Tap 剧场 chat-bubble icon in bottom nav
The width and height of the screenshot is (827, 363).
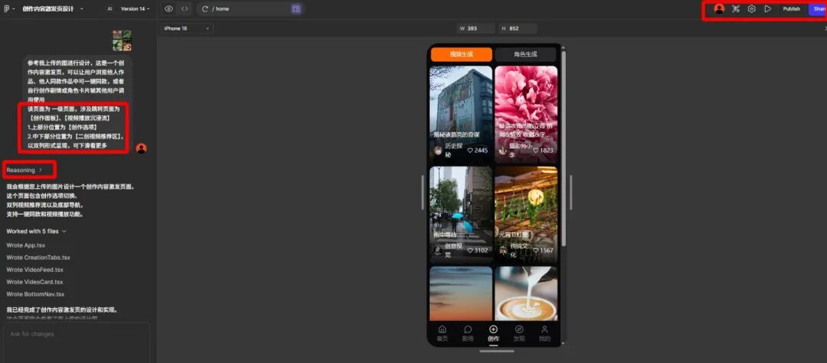pos(468,329)
